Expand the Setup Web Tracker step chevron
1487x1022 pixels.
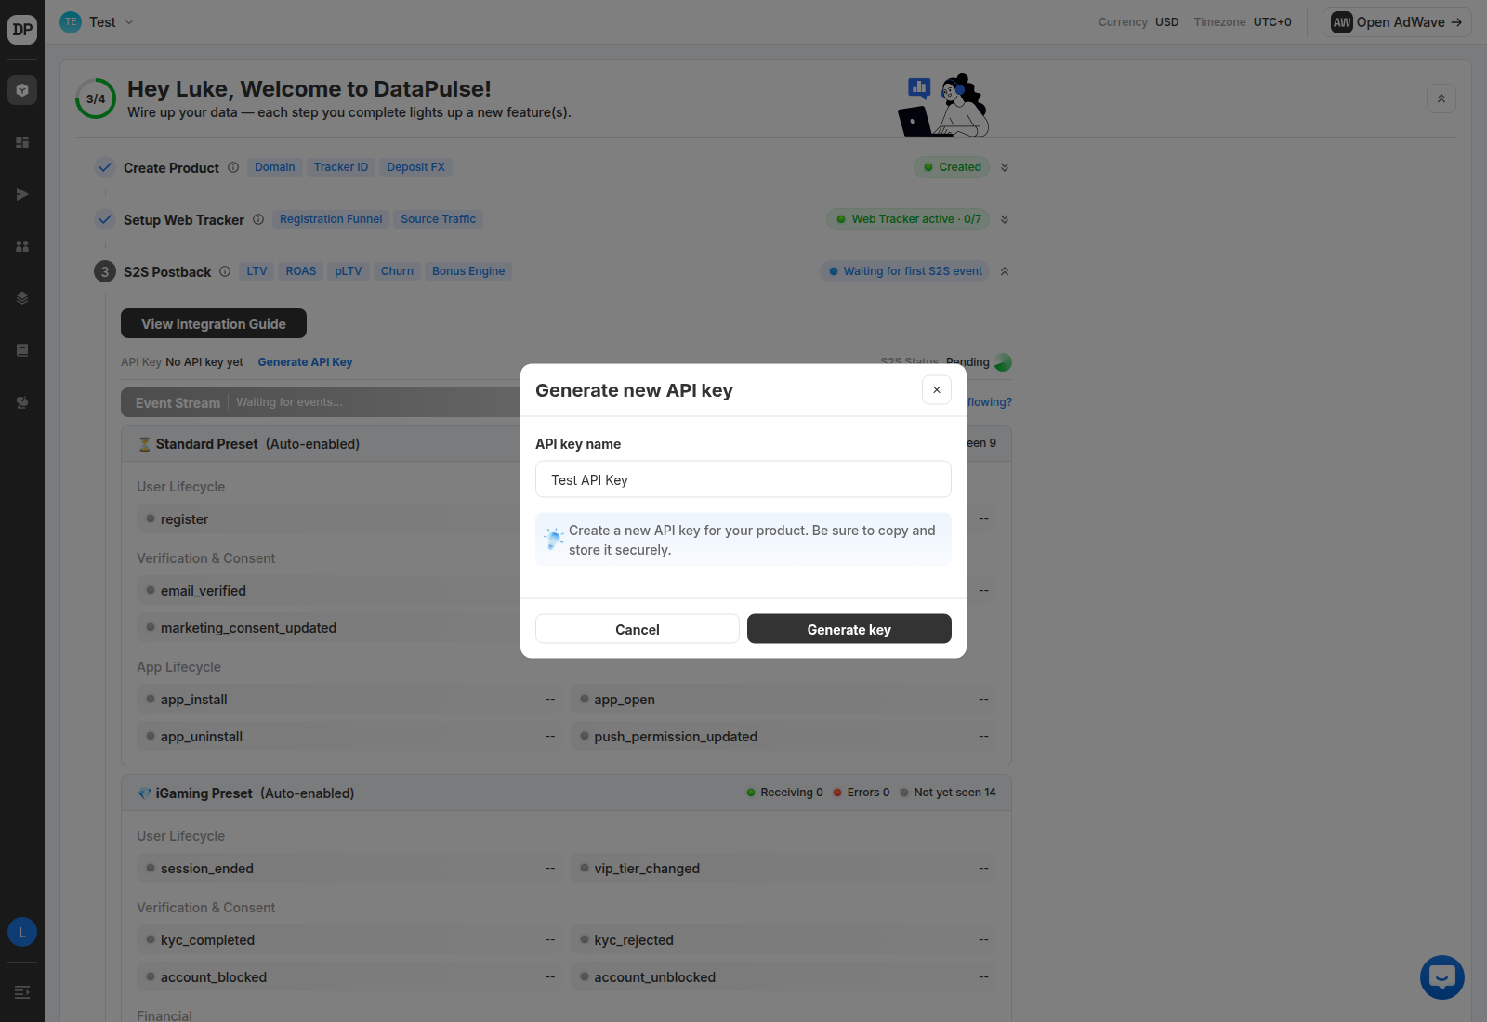click(x=1005, y=219)
